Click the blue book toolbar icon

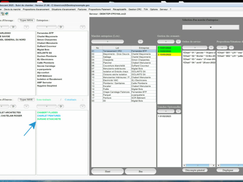(6, 14)
